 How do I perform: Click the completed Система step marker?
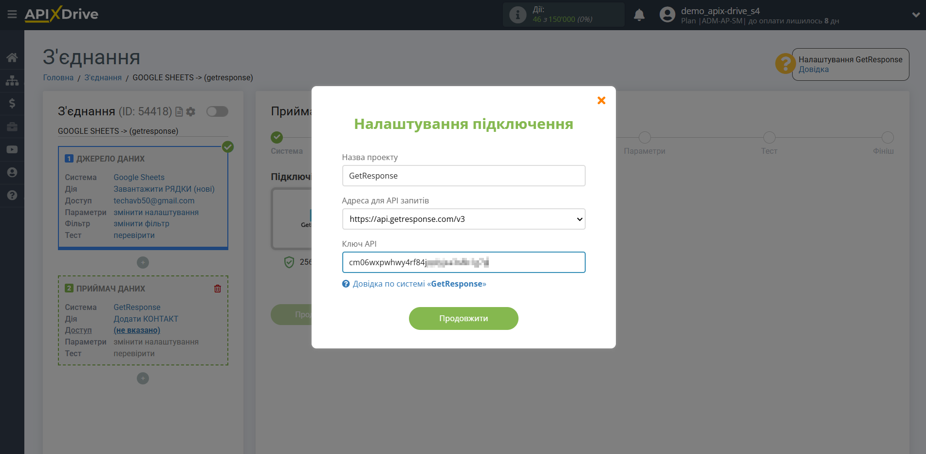coord(277,137)
